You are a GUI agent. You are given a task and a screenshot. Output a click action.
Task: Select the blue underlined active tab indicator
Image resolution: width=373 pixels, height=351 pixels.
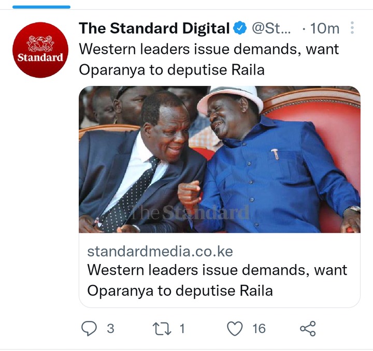pos(41,7)
